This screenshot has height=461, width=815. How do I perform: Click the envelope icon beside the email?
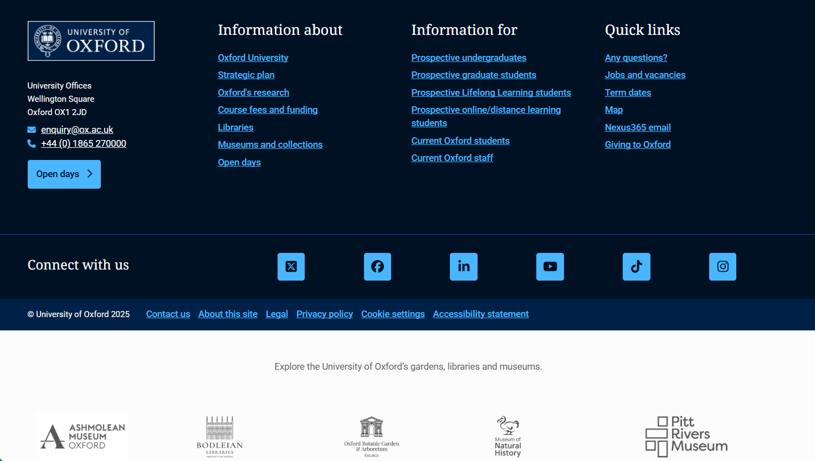(x=32, y=129)
